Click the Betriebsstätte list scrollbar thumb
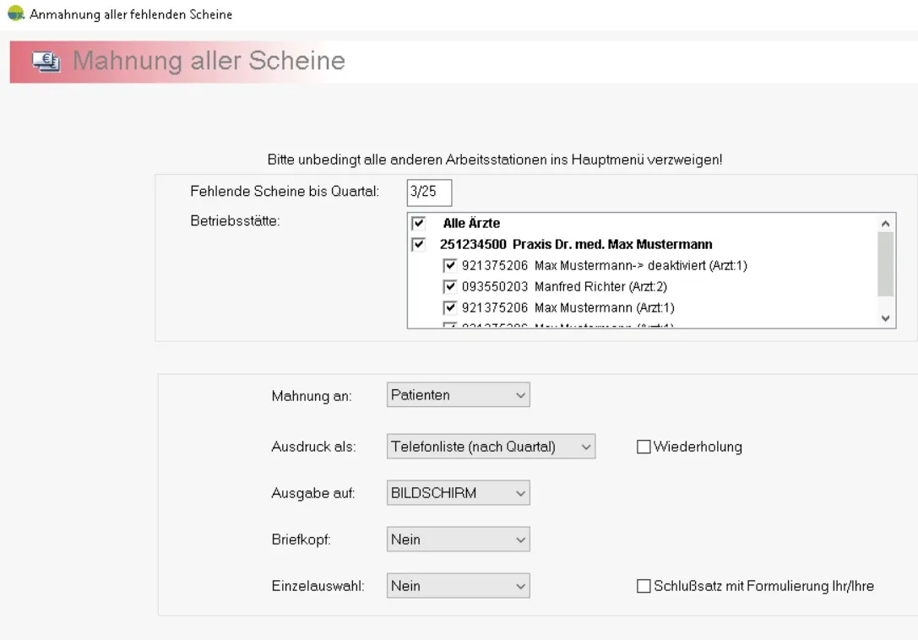This screenshot has height=640, width=918. 885,264
